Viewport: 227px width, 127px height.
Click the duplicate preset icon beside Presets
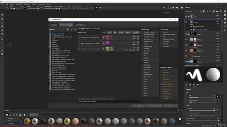(x=67, y=29)
